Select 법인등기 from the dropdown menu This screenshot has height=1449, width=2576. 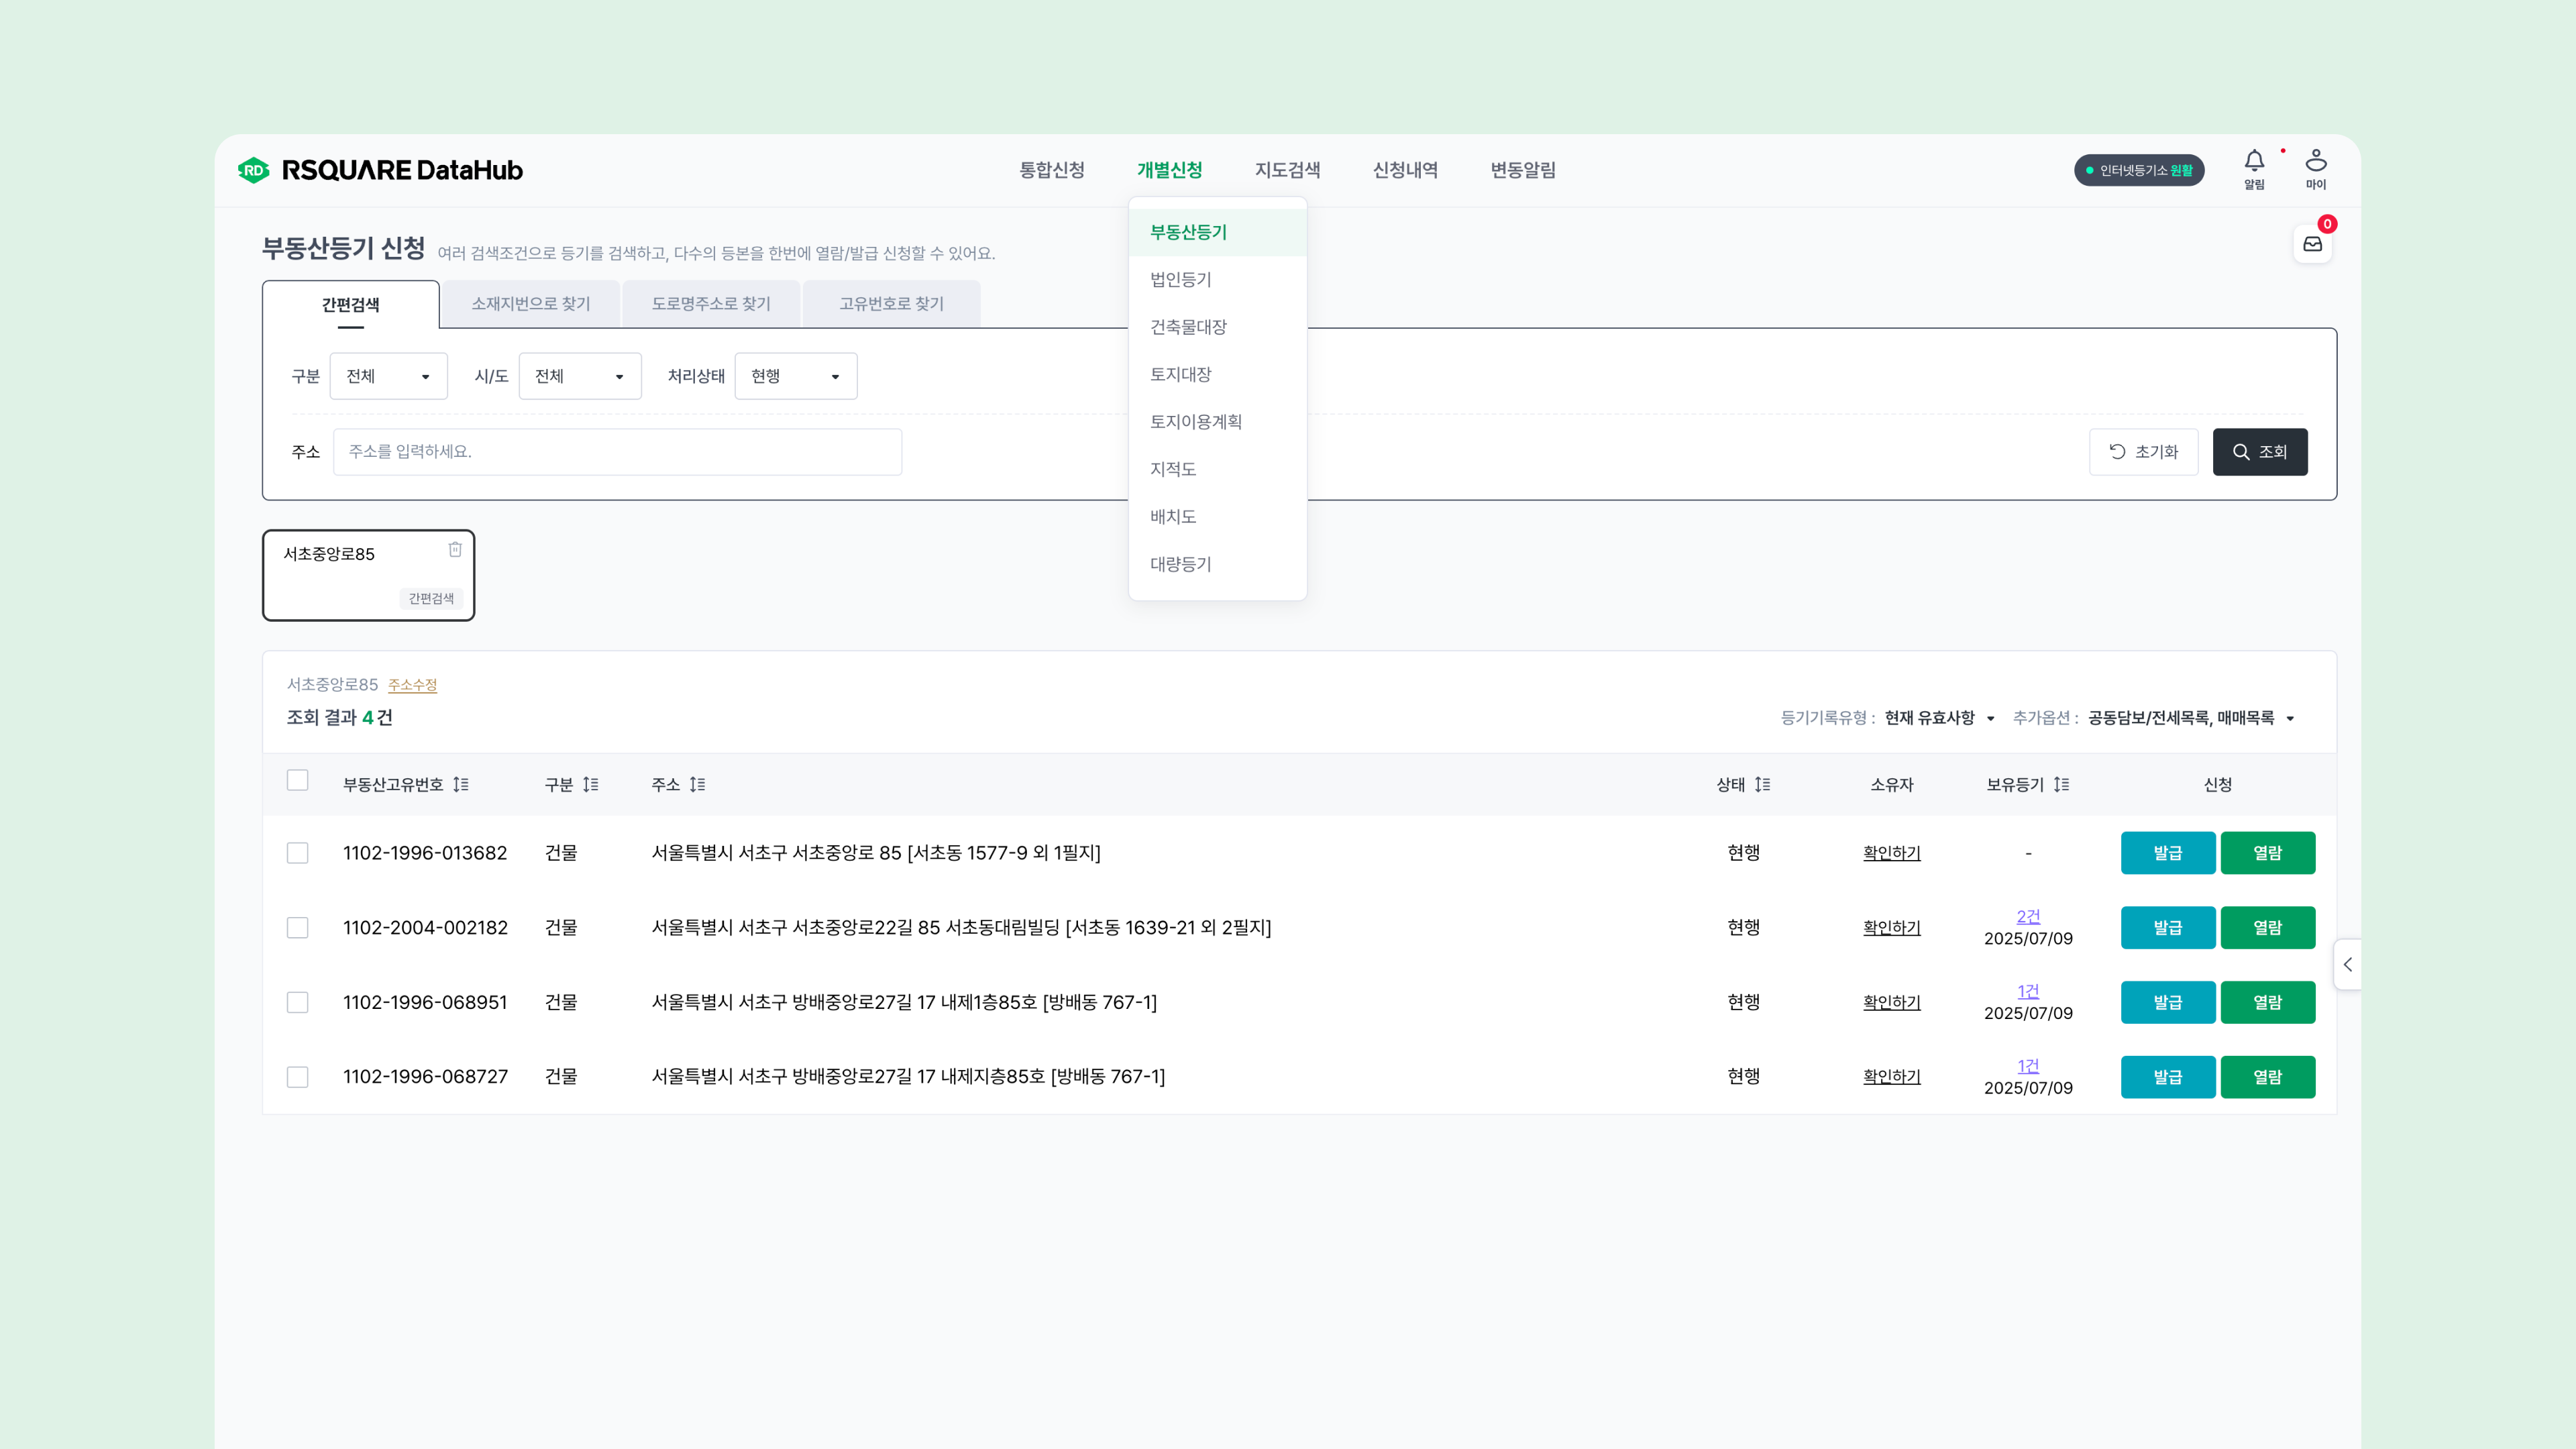(1180, 280)
